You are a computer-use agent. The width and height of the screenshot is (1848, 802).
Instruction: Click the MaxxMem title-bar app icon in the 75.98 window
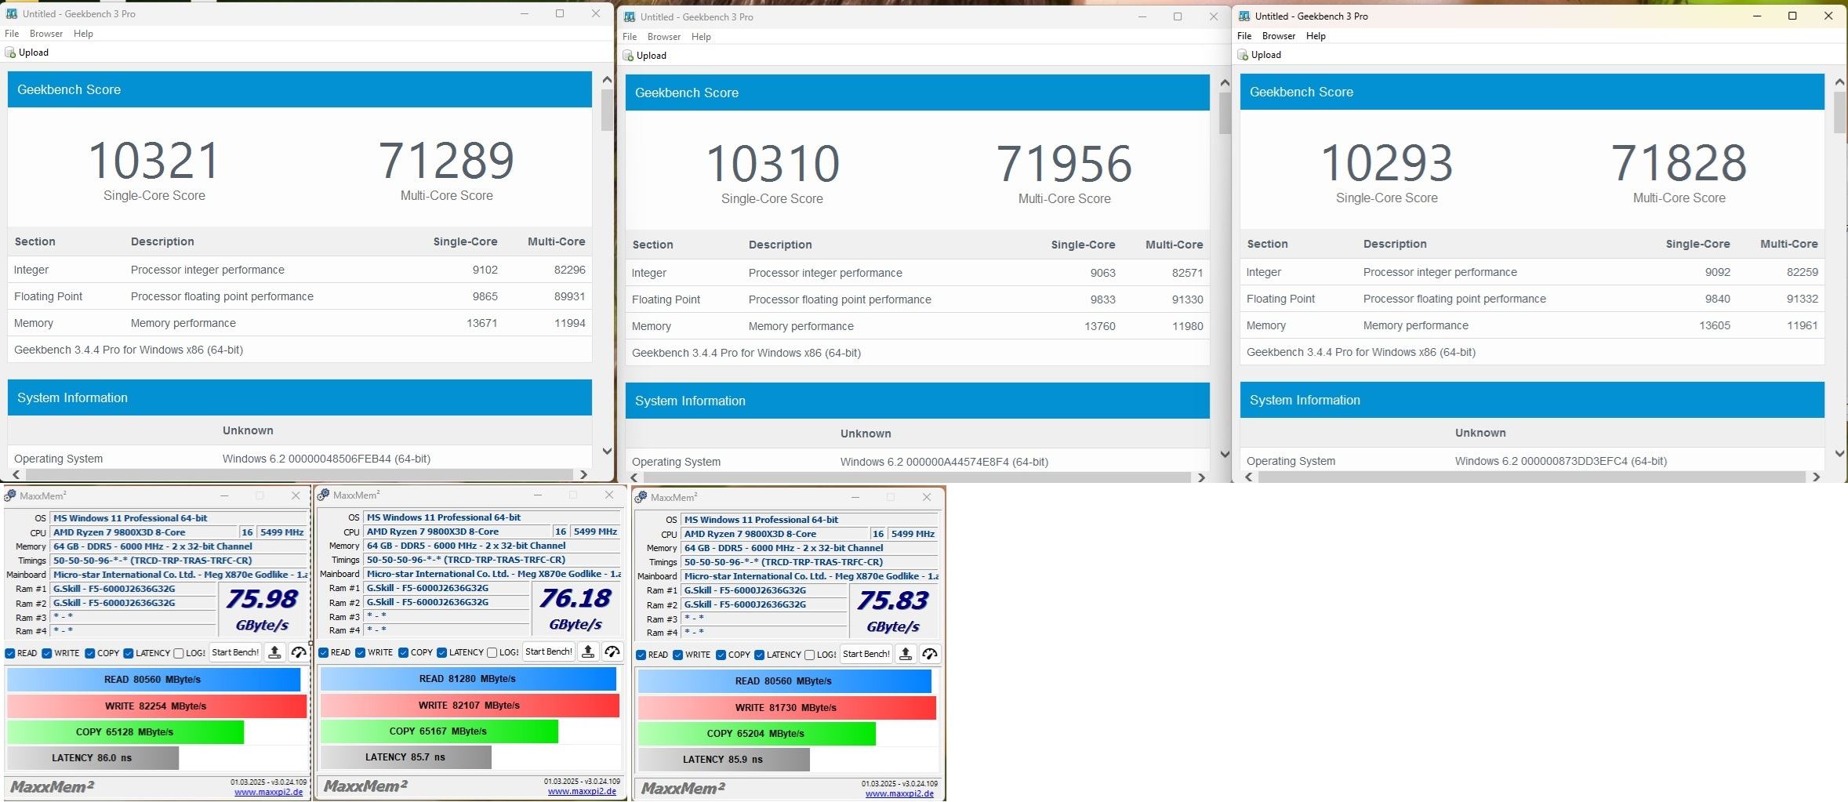(11, 495)
